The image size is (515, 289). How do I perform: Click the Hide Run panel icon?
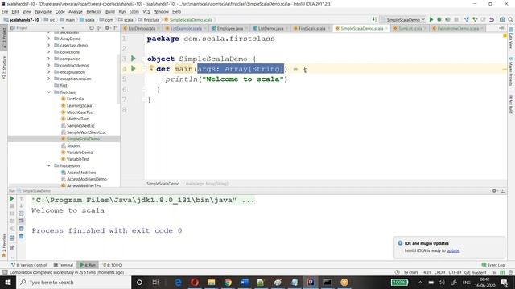click(503, 191)
